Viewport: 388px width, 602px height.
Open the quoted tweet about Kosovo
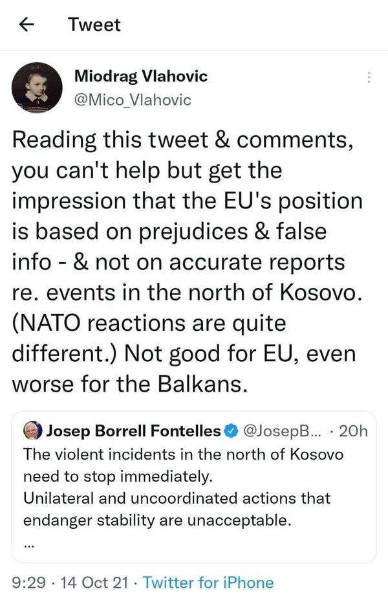click(x=194, y=487)
